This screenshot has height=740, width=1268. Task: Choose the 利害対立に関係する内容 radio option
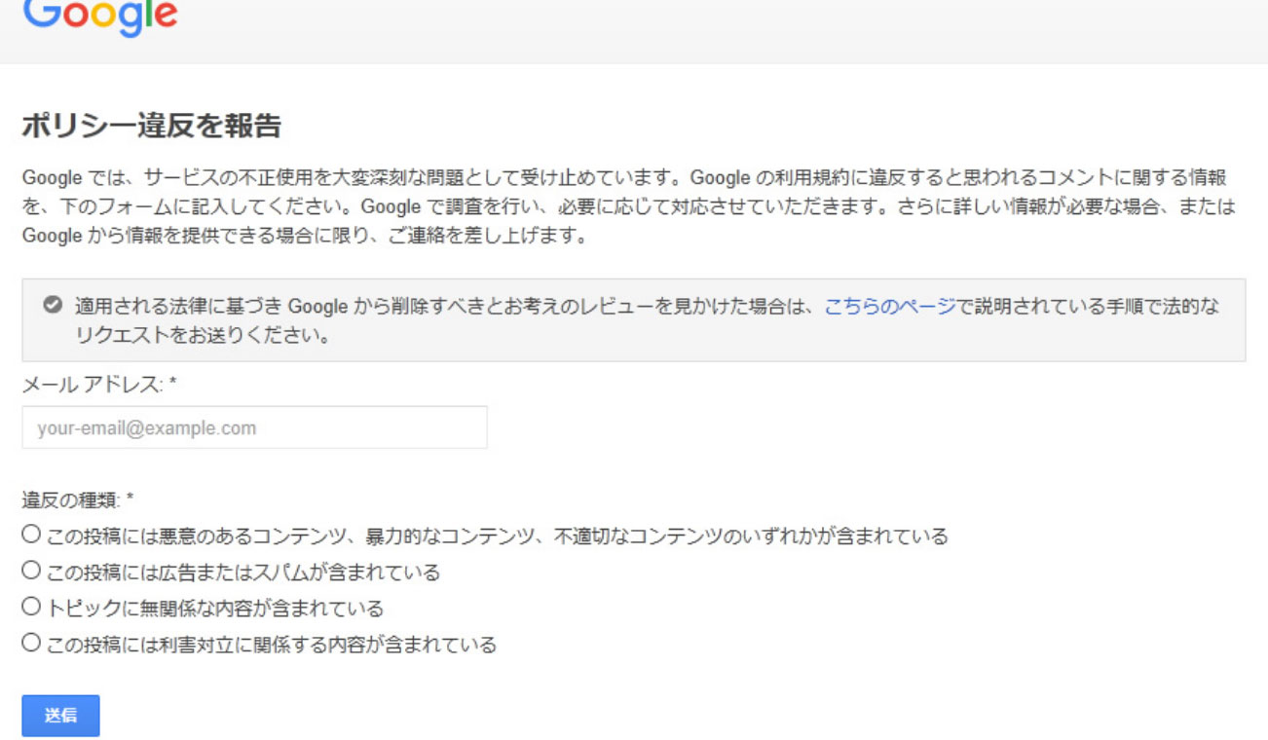[31, 642]
